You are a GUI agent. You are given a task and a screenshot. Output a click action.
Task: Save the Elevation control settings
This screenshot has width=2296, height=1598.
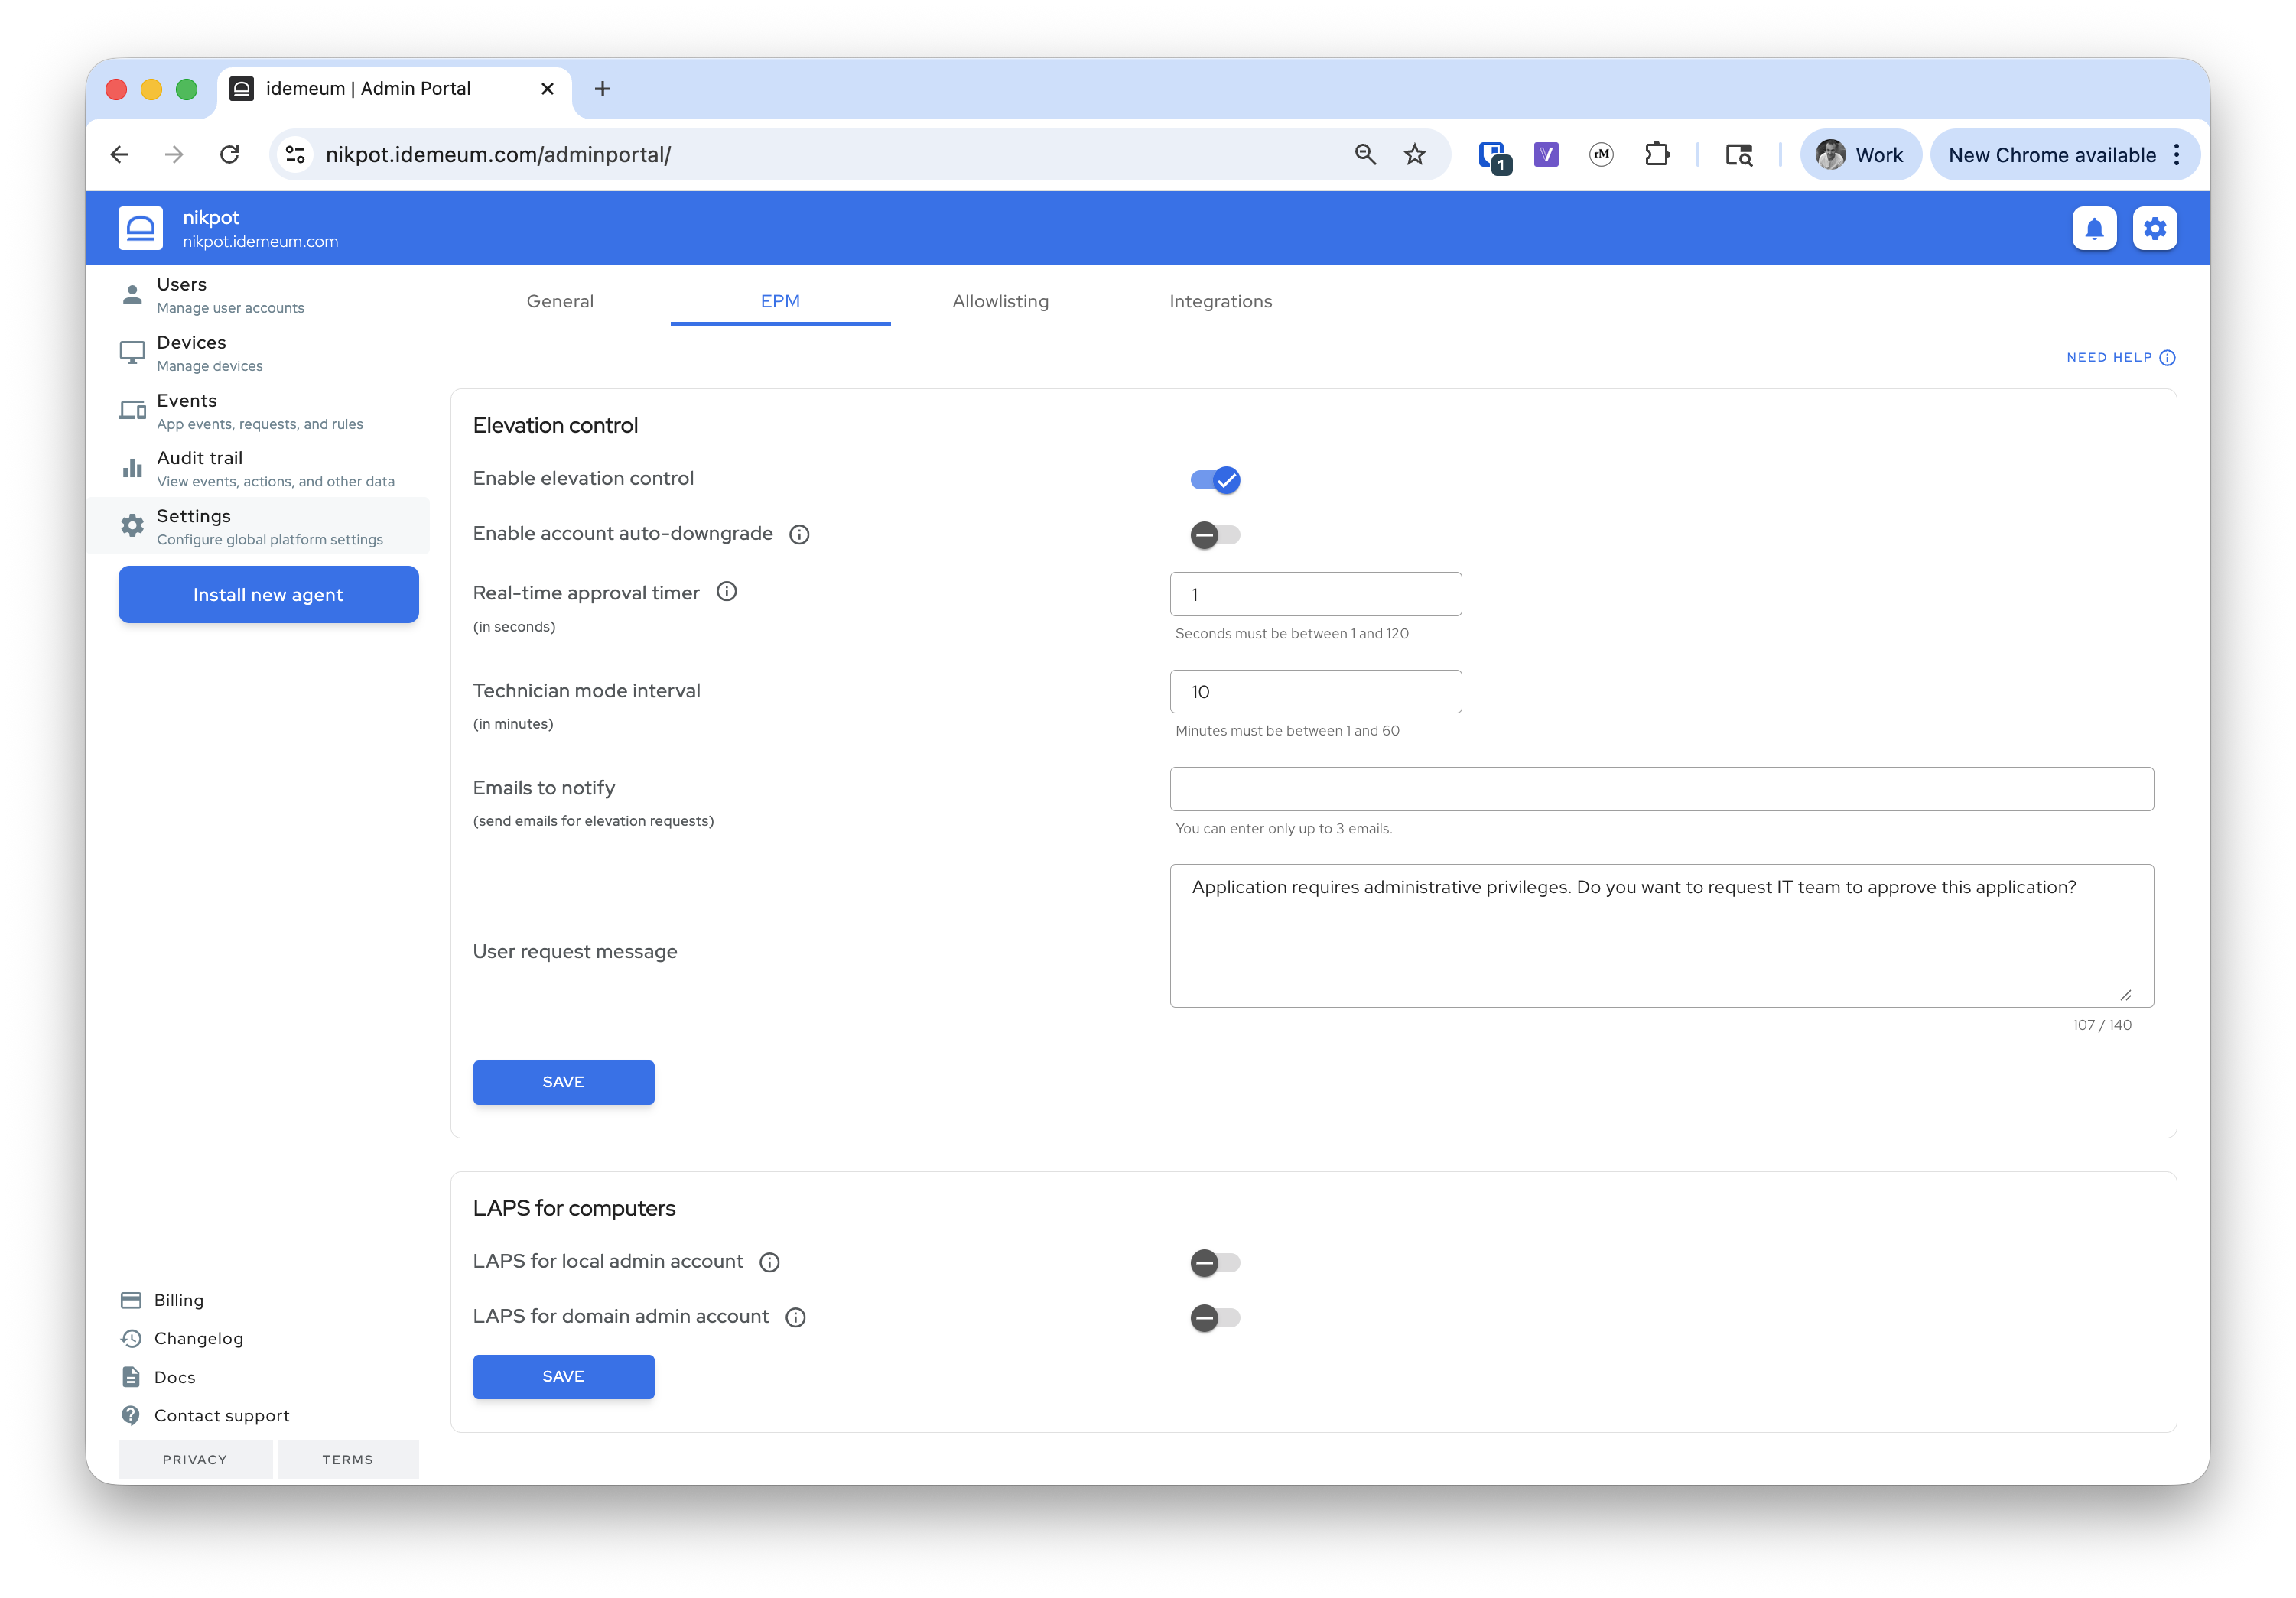tap(563, 1082)
